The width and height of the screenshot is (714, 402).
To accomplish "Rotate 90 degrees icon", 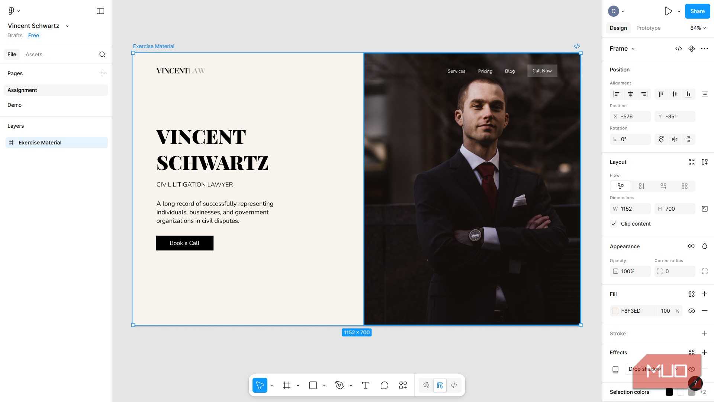I will 661,139.
